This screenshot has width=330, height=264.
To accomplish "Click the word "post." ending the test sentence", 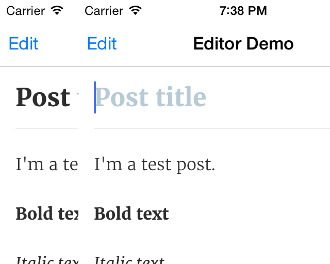I will tap(196, 166).
